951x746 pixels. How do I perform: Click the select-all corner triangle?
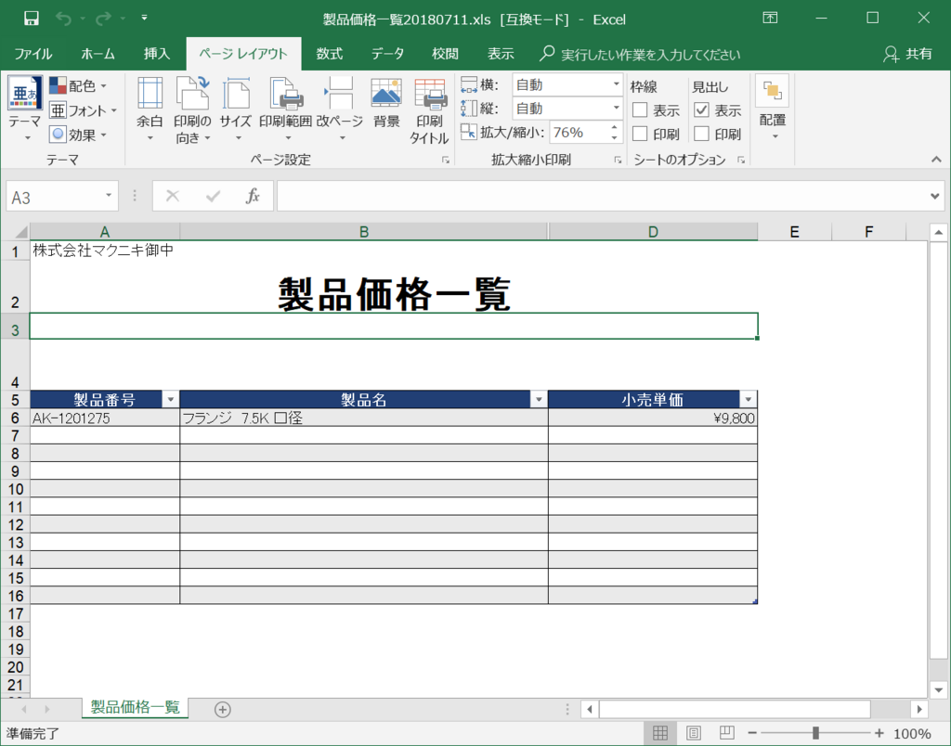pyautogui.click(x=20, y=232)
